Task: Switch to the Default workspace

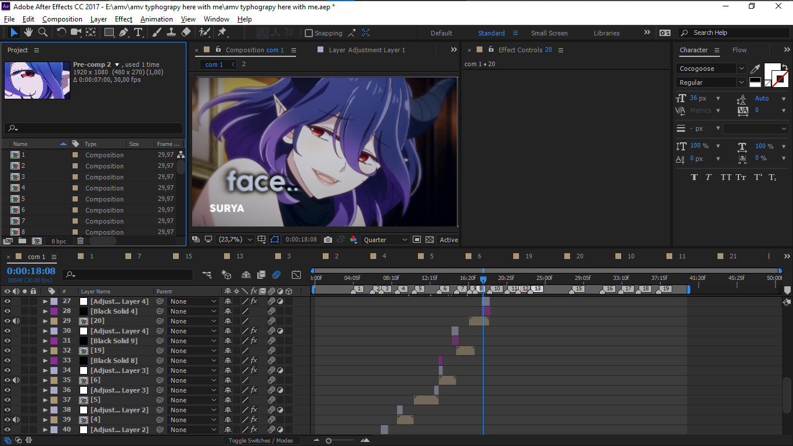Action: click(x=441, y=33)
